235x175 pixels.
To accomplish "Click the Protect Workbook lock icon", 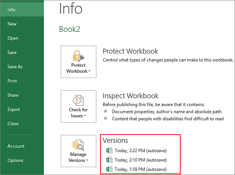I will click(78, 57).
